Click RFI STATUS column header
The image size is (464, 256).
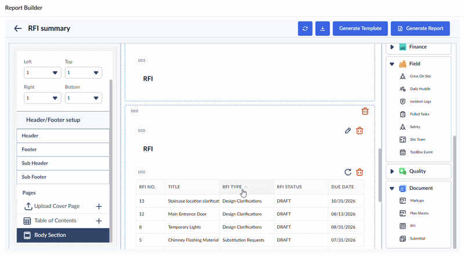(301, 187)
